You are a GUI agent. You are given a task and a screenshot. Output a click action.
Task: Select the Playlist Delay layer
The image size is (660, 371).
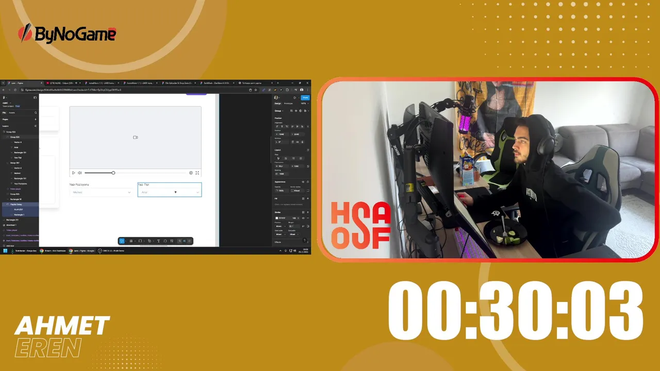pos(16,204)
